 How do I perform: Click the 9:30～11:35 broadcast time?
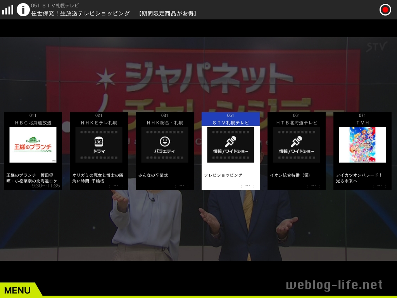click(x=46, y=186)
